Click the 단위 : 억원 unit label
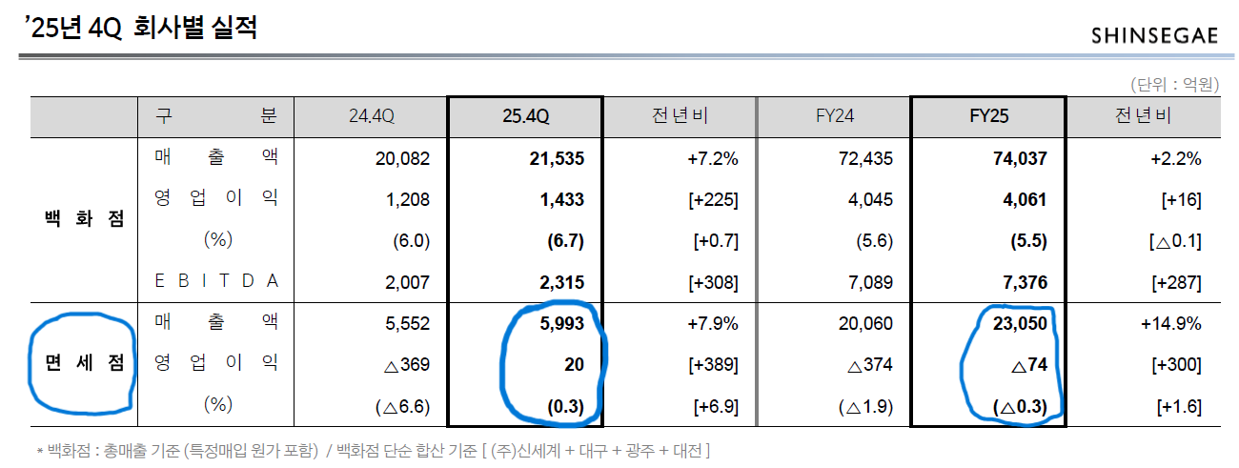Screen dimensions: 1239x468 [1173, 84]
